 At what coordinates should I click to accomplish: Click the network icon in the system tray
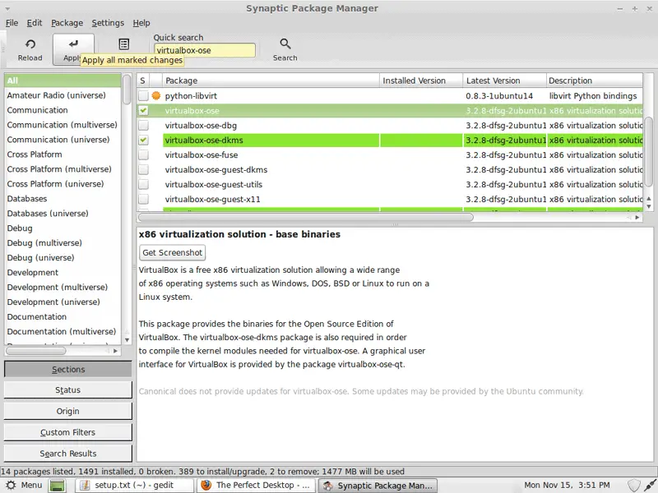tap(650, 486)
